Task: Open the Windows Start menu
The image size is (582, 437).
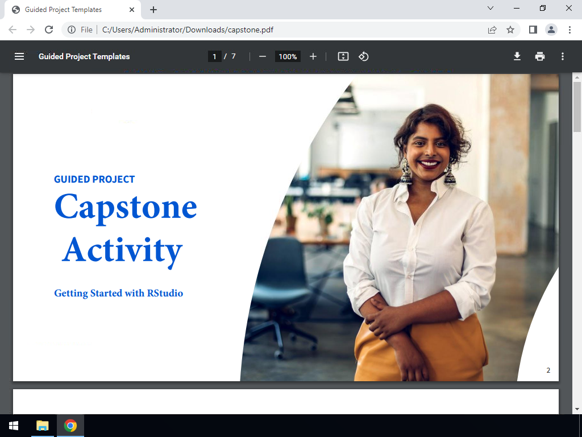Action: click(x=14, y=426)
